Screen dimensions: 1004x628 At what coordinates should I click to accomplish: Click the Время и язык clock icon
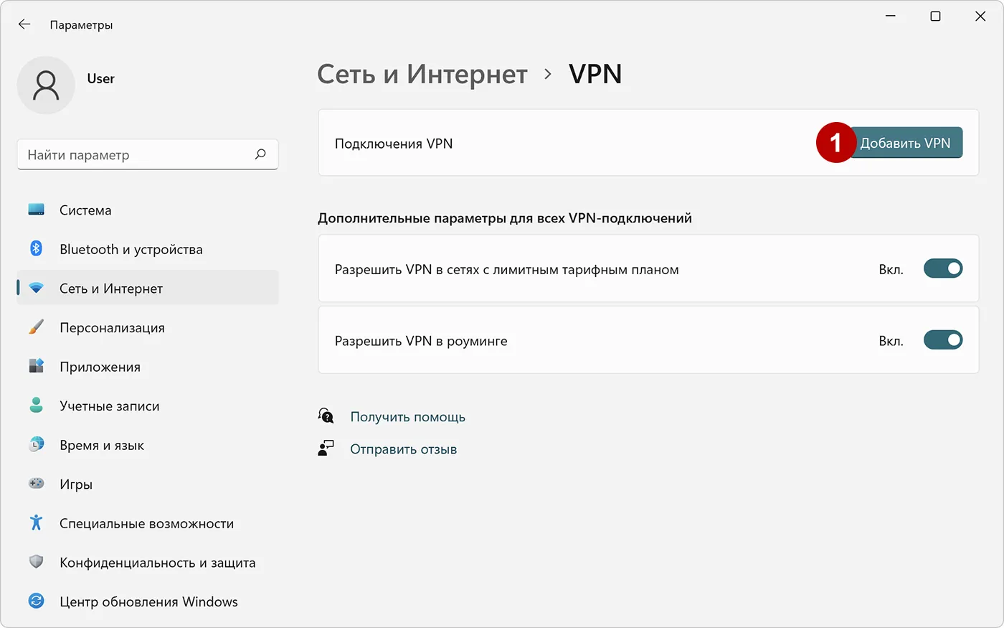(36, 445)
